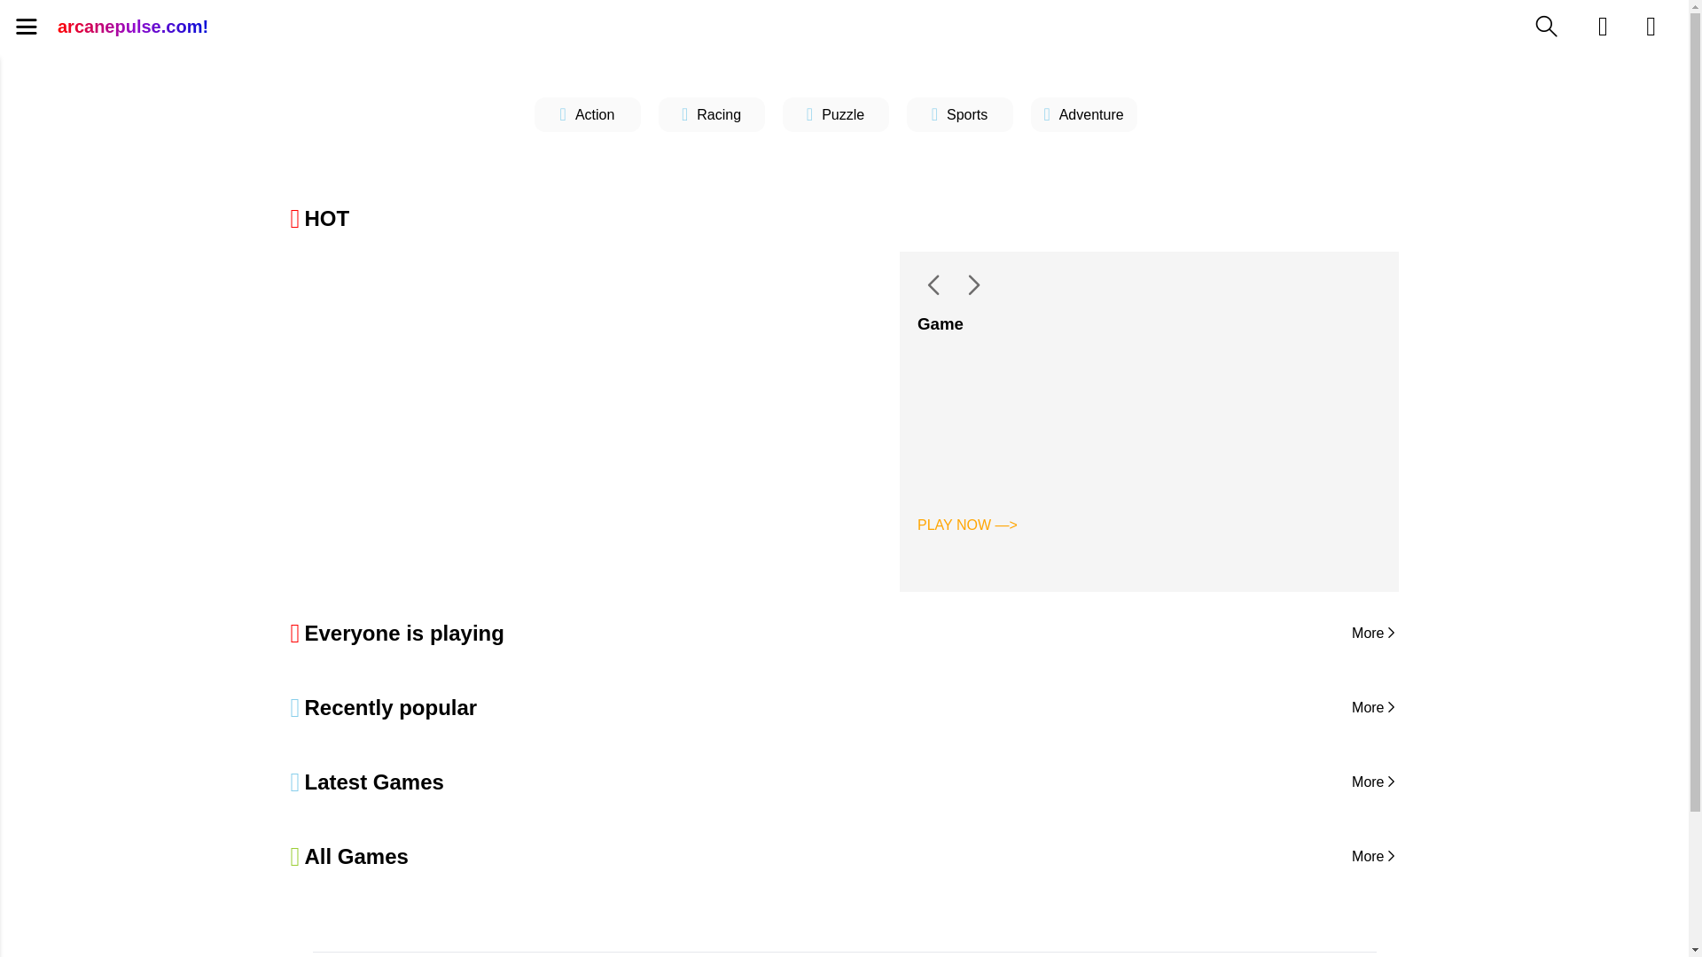The height and width of the screenshot is (957, 1702).
Task: Go to arcanepulse.com! home logo
Action: (x=133, y=27)
